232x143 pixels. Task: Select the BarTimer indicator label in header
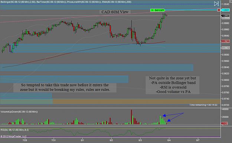pos(51,2)
